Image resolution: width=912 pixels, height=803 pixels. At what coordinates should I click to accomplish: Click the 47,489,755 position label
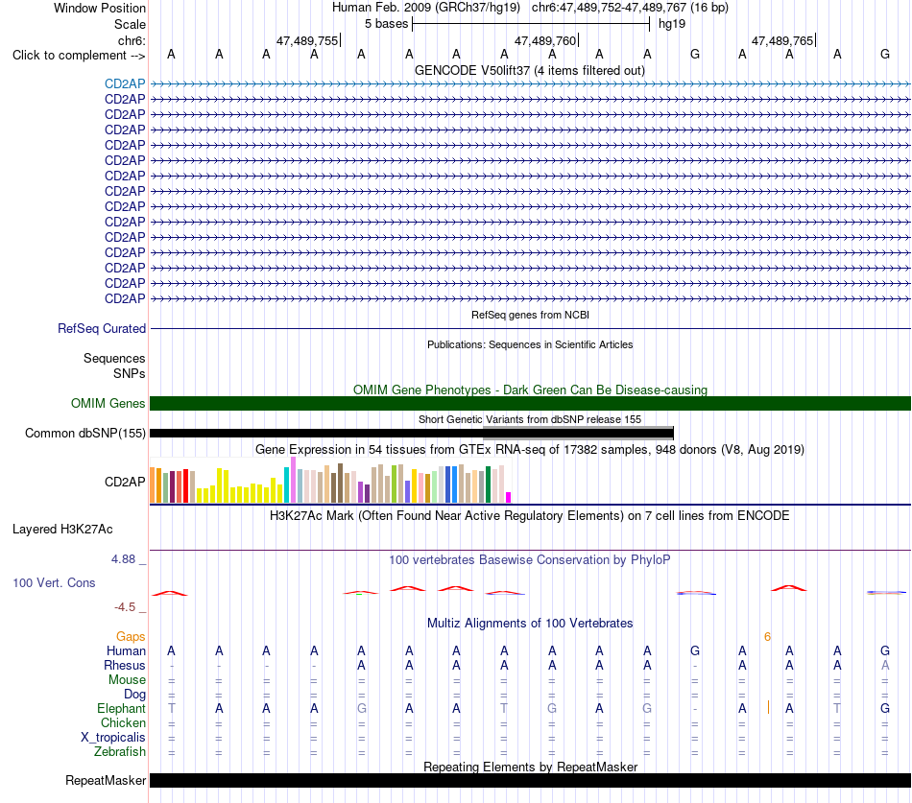(307, 40)
